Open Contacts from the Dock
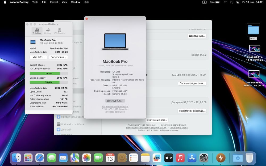 (122, 158)
